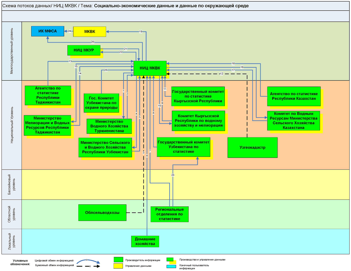Click yellow Управление данными legend swatch
The image size is (351, 271).
(118, 266)
